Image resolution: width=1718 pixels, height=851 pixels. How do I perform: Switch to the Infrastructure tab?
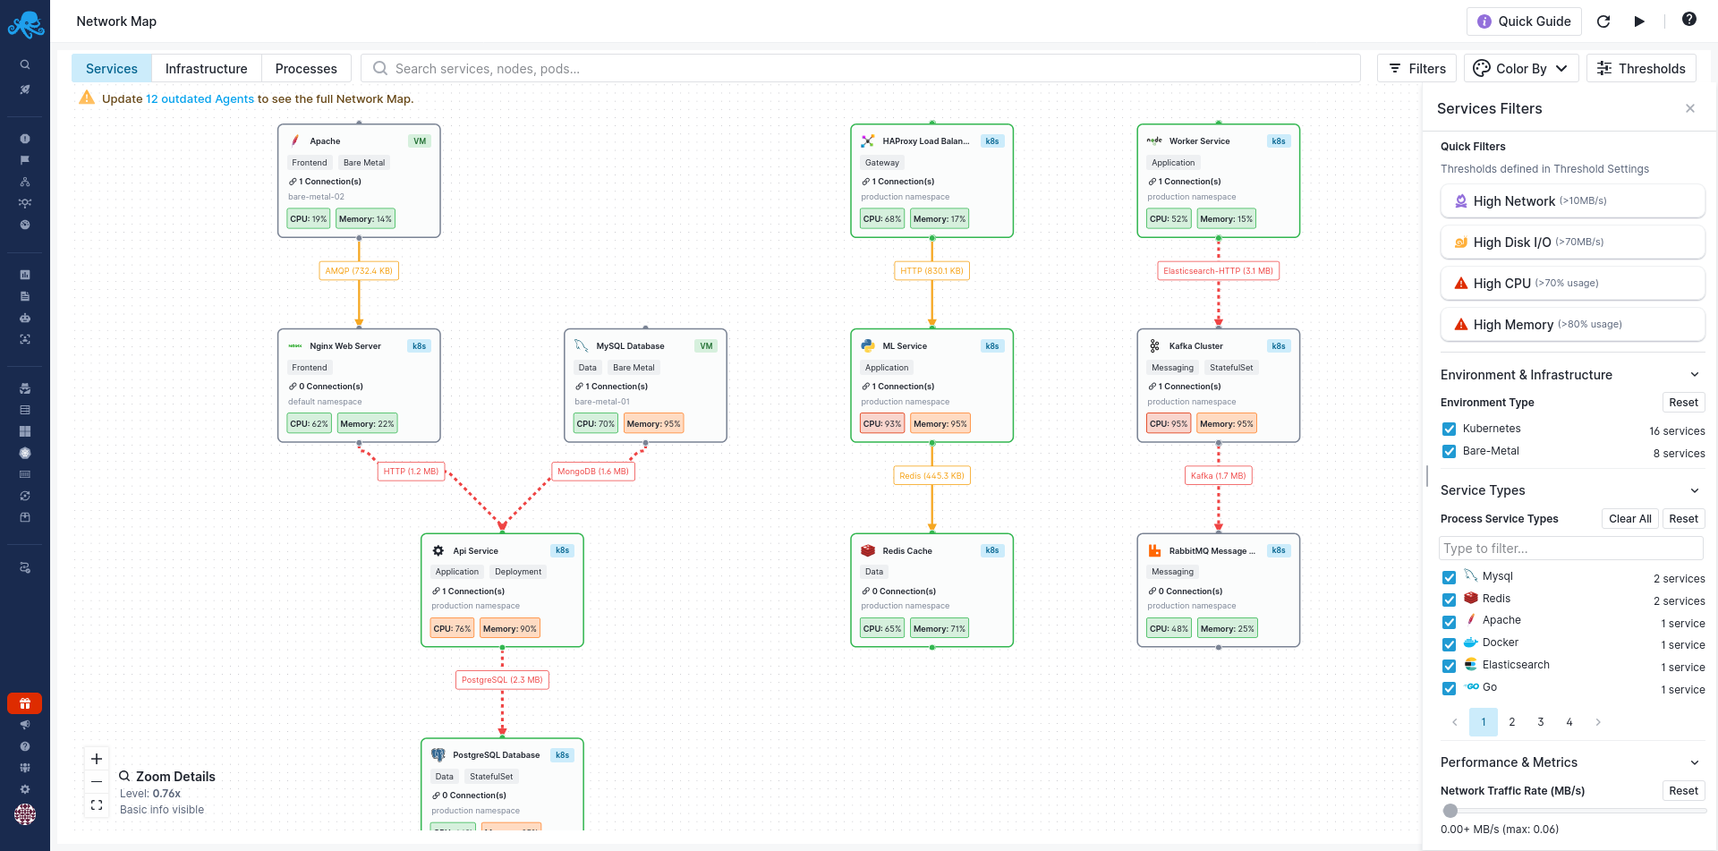point(206,68)
